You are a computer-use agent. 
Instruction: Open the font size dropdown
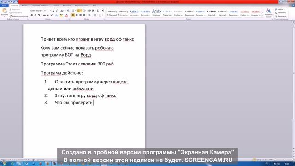tap(50, 11)
